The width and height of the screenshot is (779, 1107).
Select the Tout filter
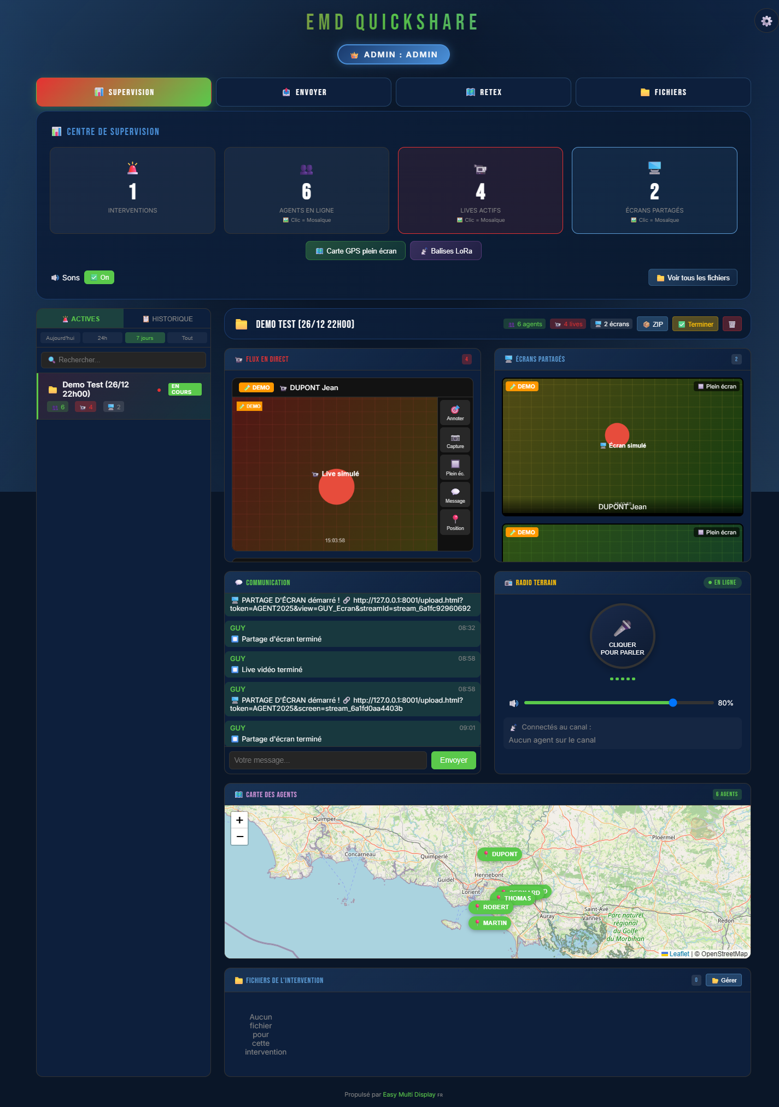point(187,338)
